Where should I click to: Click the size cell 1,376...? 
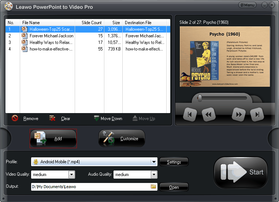pos(114,36)
